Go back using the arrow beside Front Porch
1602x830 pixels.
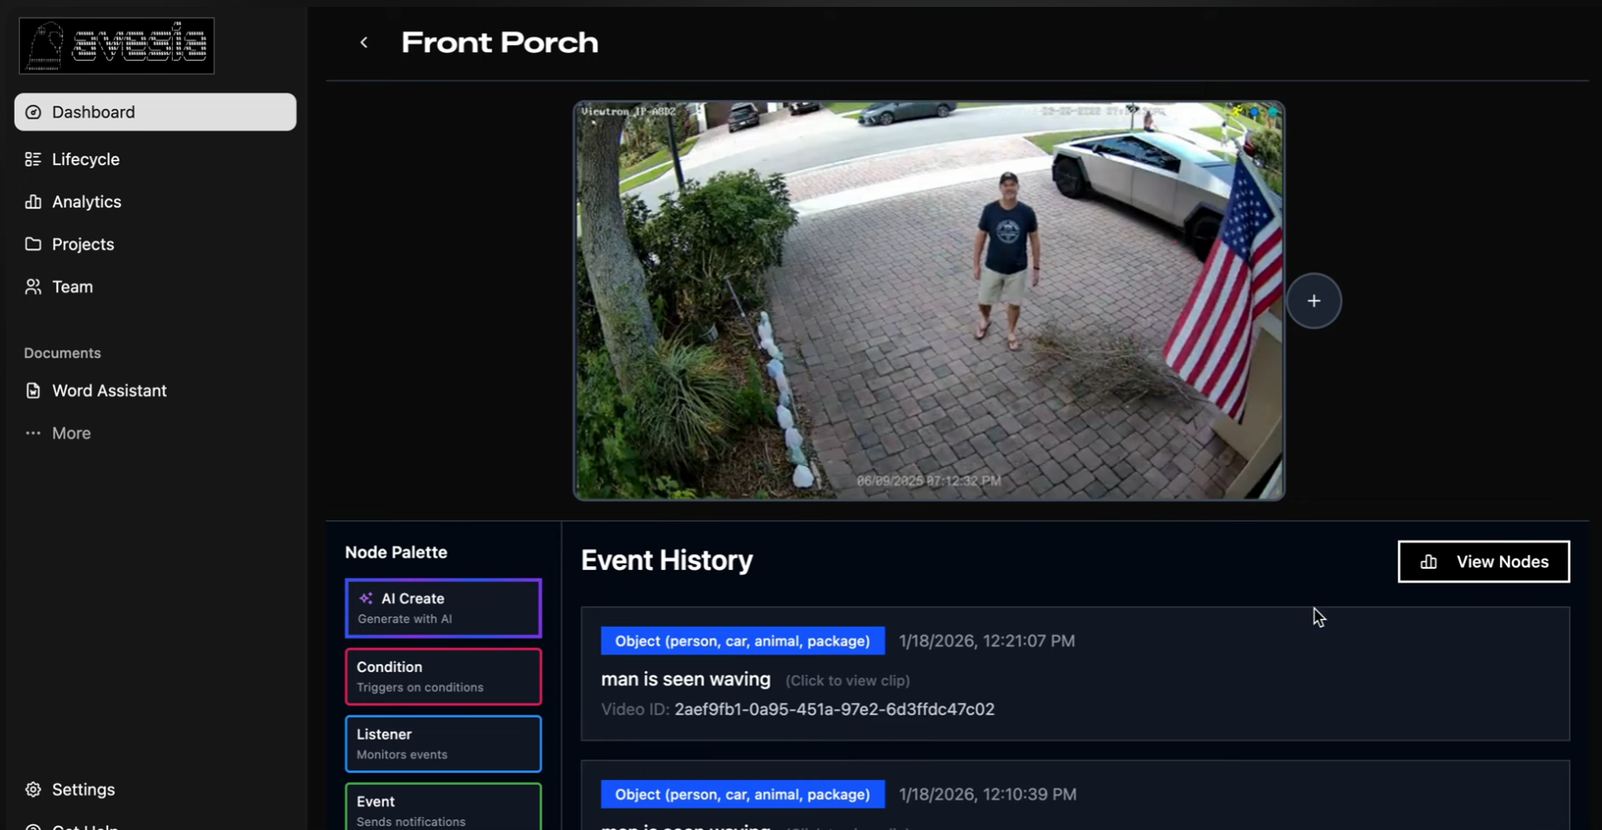pos(364,42)
